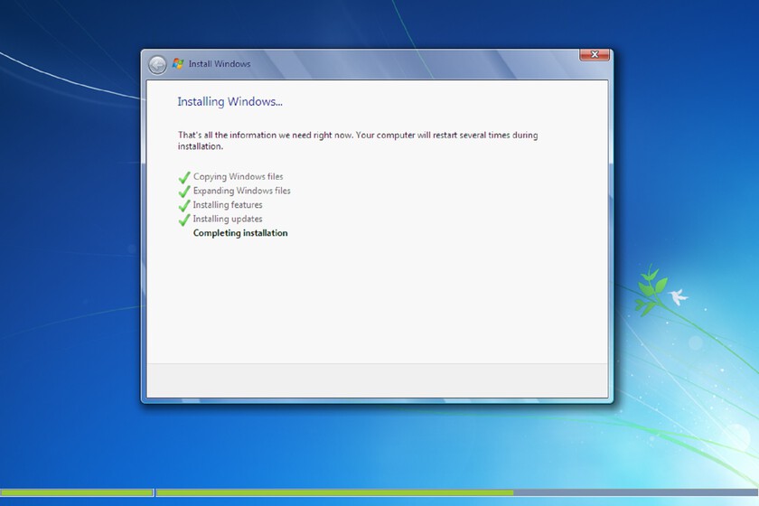Select the Installing features step label
Image resolution: width=759 pixels, height=506 pixels.
[x=228, y=205]
